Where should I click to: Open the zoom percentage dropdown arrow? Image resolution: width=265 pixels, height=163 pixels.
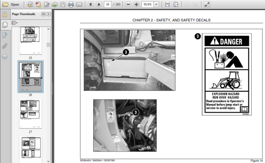156,4
